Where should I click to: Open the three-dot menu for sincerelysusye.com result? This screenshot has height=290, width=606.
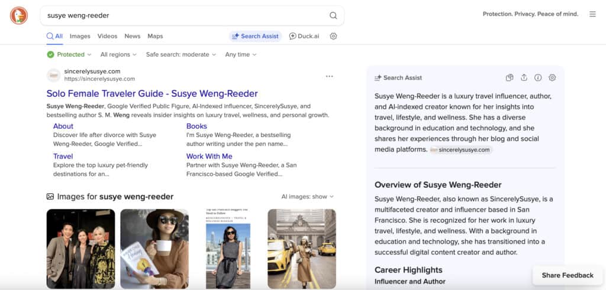pyautogui.click(x=329, y=76)
